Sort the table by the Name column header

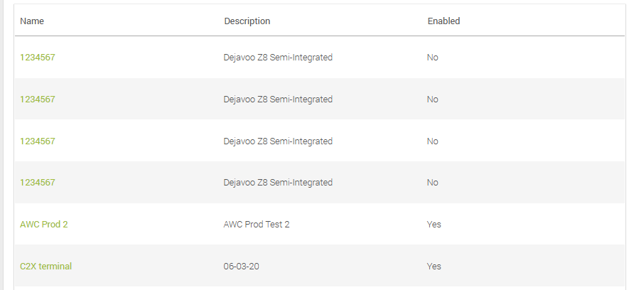click(32, 21)
